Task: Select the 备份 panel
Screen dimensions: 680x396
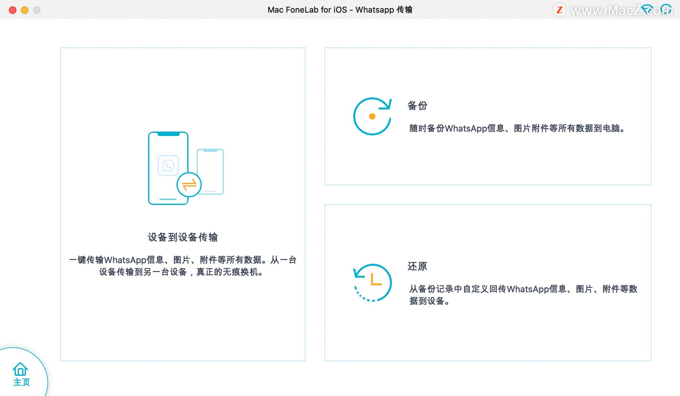Action: tap(488, 116)
